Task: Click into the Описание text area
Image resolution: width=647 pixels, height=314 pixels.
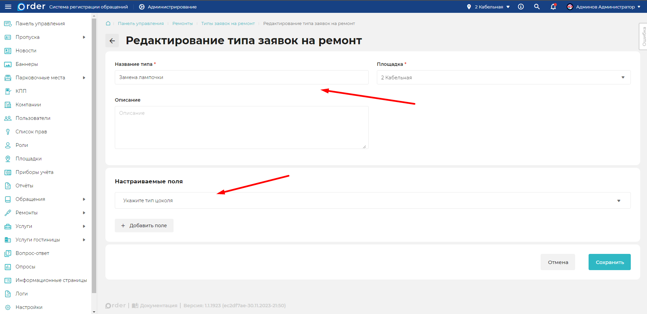Action: pyautogui.click(x=241, y=127)
